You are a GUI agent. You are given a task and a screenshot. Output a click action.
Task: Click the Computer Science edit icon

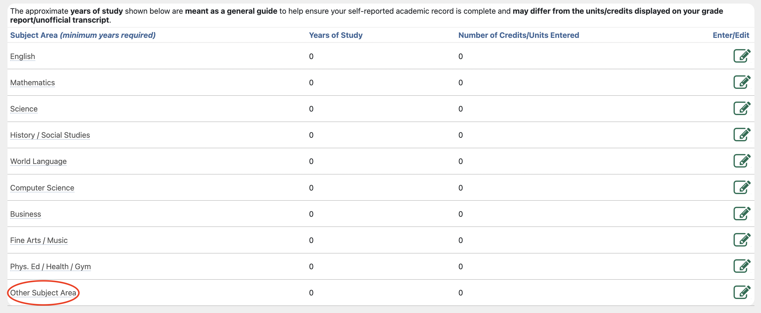click(x=742, y=188)
